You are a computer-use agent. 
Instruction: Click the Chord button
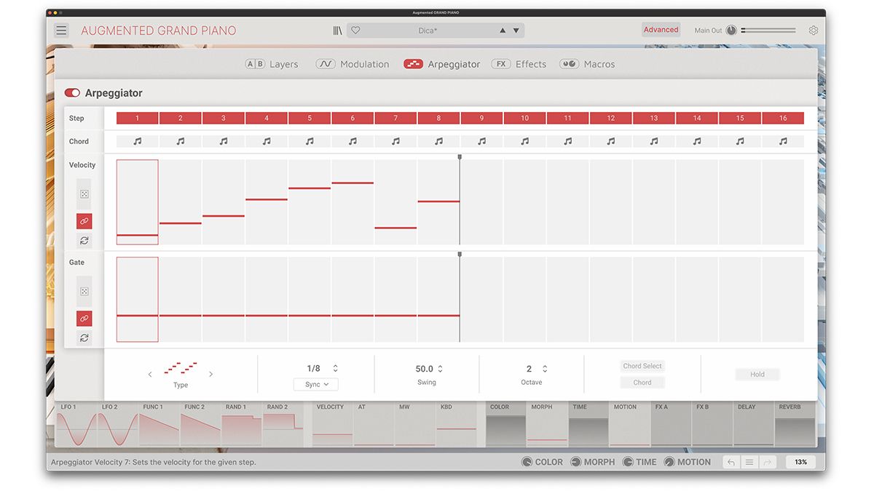[642, 383]
